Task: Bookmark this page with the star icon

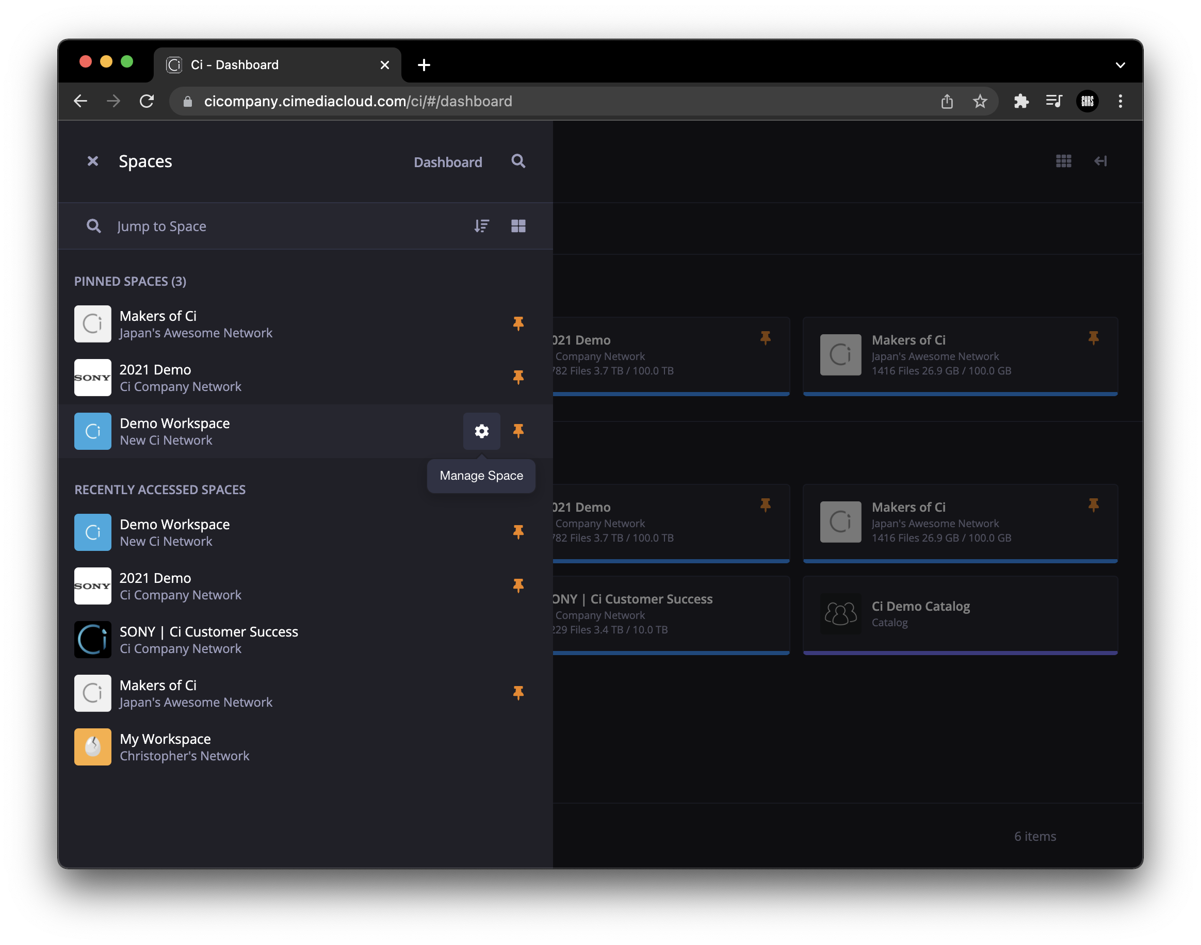Action: [980, 101]
